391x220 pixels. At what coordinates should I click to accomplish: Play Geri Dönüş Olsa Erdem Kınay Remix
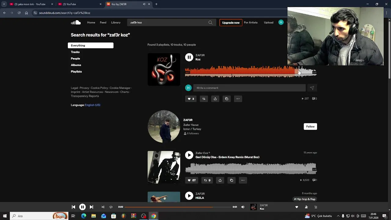[x=189, y=155]
